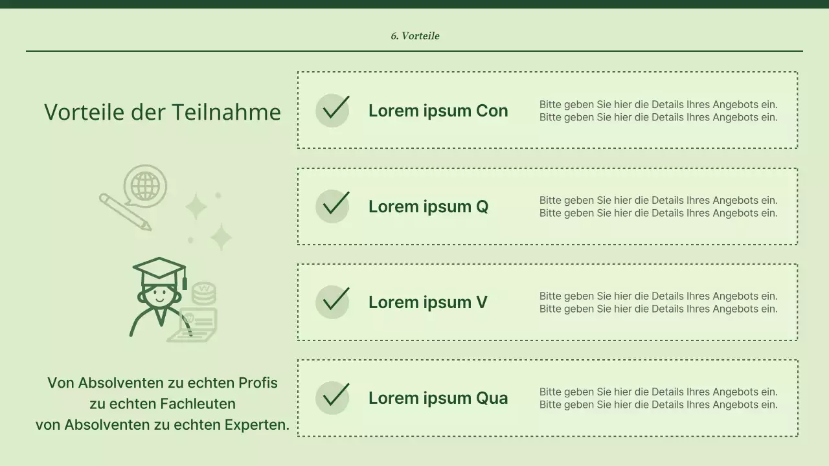Viewport: 829px width, 466px height.
Task: Click the checkmark icon beside Lorem ipsum Qua
Action: pyautogui.click(x=333, y=397)
